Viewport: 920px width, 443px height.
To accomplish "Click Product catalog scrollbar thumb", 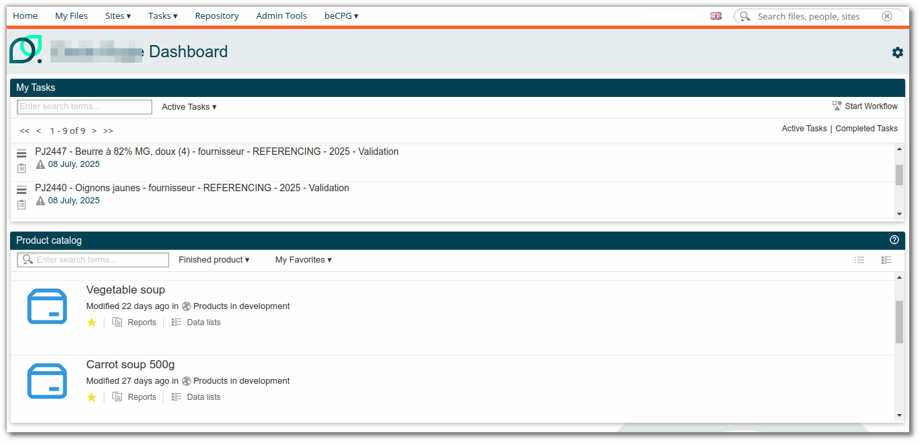I will [899, 322].
